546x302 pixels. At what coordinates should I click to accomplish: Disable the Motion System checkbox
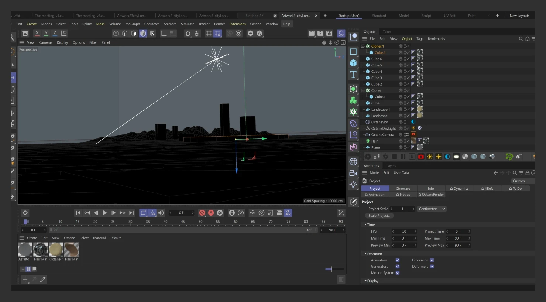coord(398,273)
